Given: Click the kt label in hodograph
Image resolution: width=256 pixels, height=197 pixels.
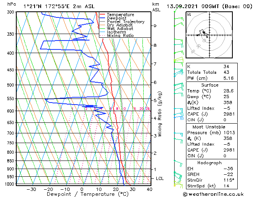Looking at the screenshot, I should pos(189,15).
